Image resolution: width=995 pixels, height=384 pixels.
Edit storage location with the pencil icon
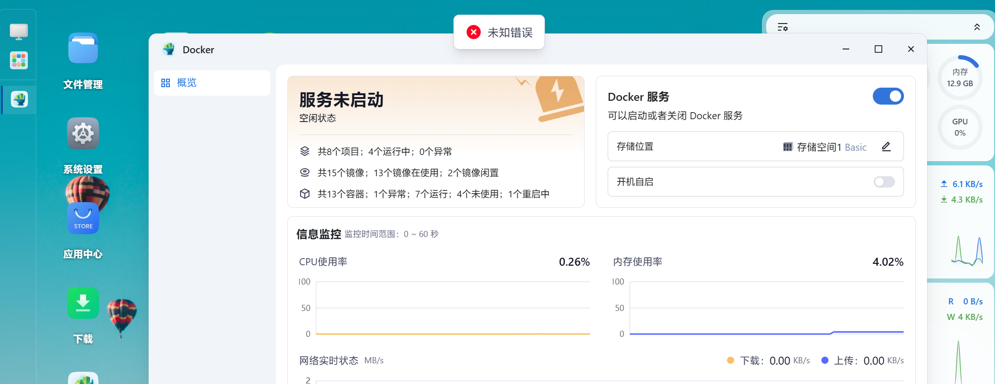(x=886, y=147)
